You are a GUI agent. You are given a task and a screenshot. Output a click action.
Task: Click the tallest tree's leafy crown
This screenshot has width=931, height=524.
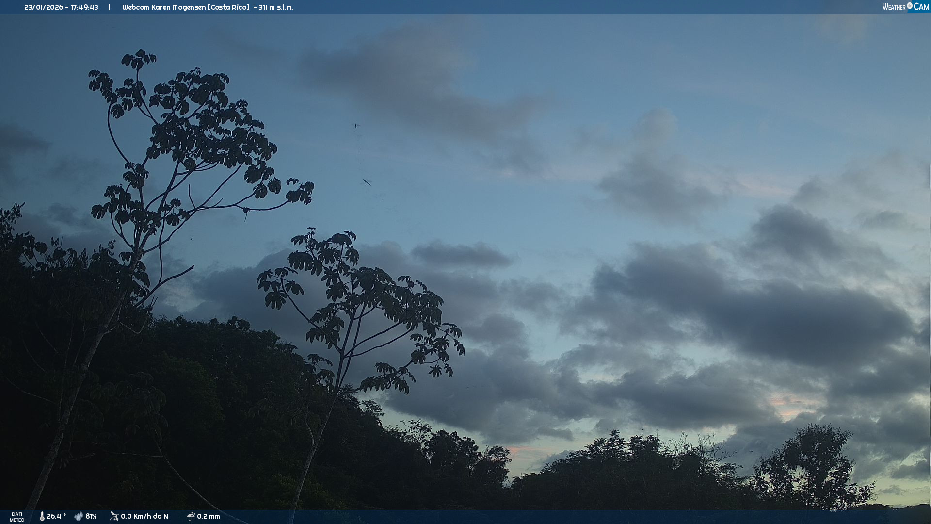pyautogui.click(x=194, y=126)
